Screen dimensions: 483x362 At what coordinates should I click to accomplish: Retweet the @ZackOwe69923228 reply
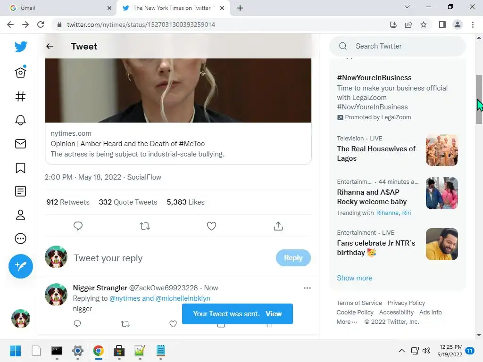[x=125, y=324]
